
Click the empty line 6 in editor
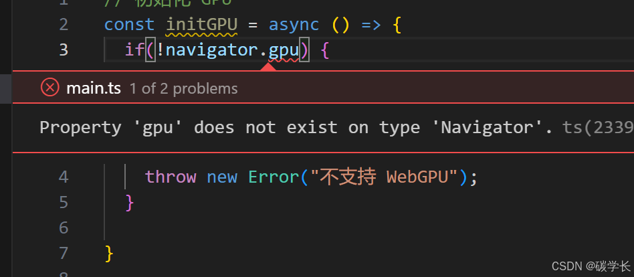tap(324, 227)
